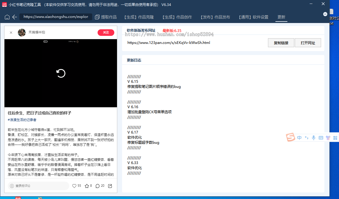Open the author avatar of 禾薇慢半拍

(21, 33)
